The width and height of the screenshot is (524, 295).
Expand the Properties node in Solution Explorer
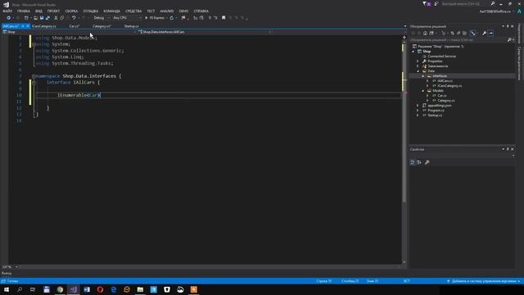pos(418,61)
